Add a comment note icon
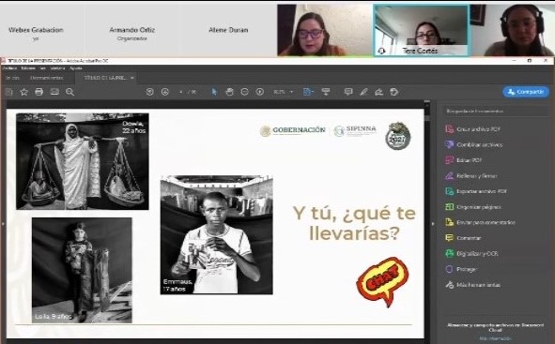555x344 pixels. point(348,92)
